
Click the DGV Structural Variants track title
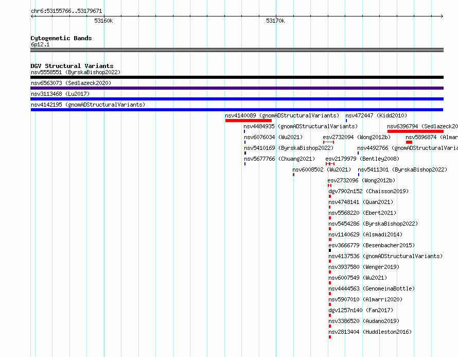pos(72,66)
